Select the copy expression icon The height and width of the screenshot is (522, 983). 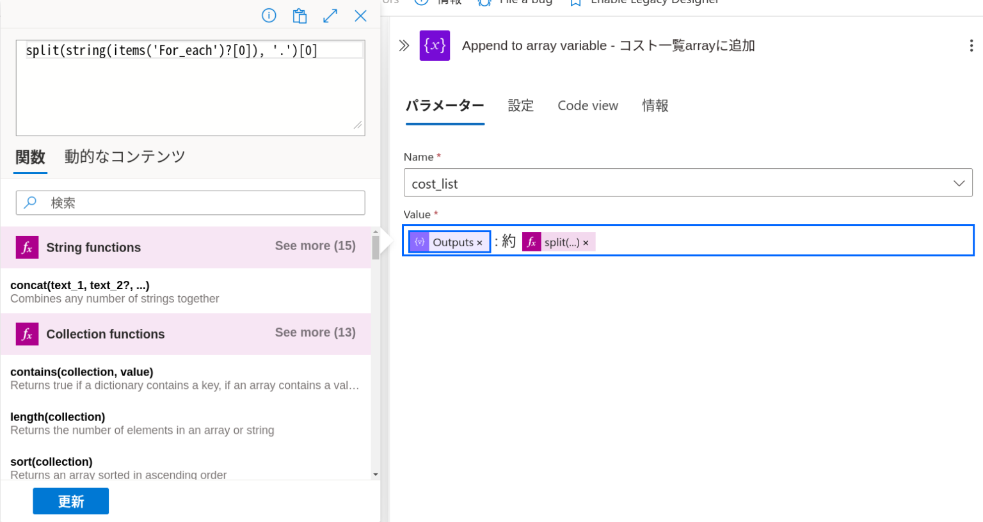(x=300, y=15)
